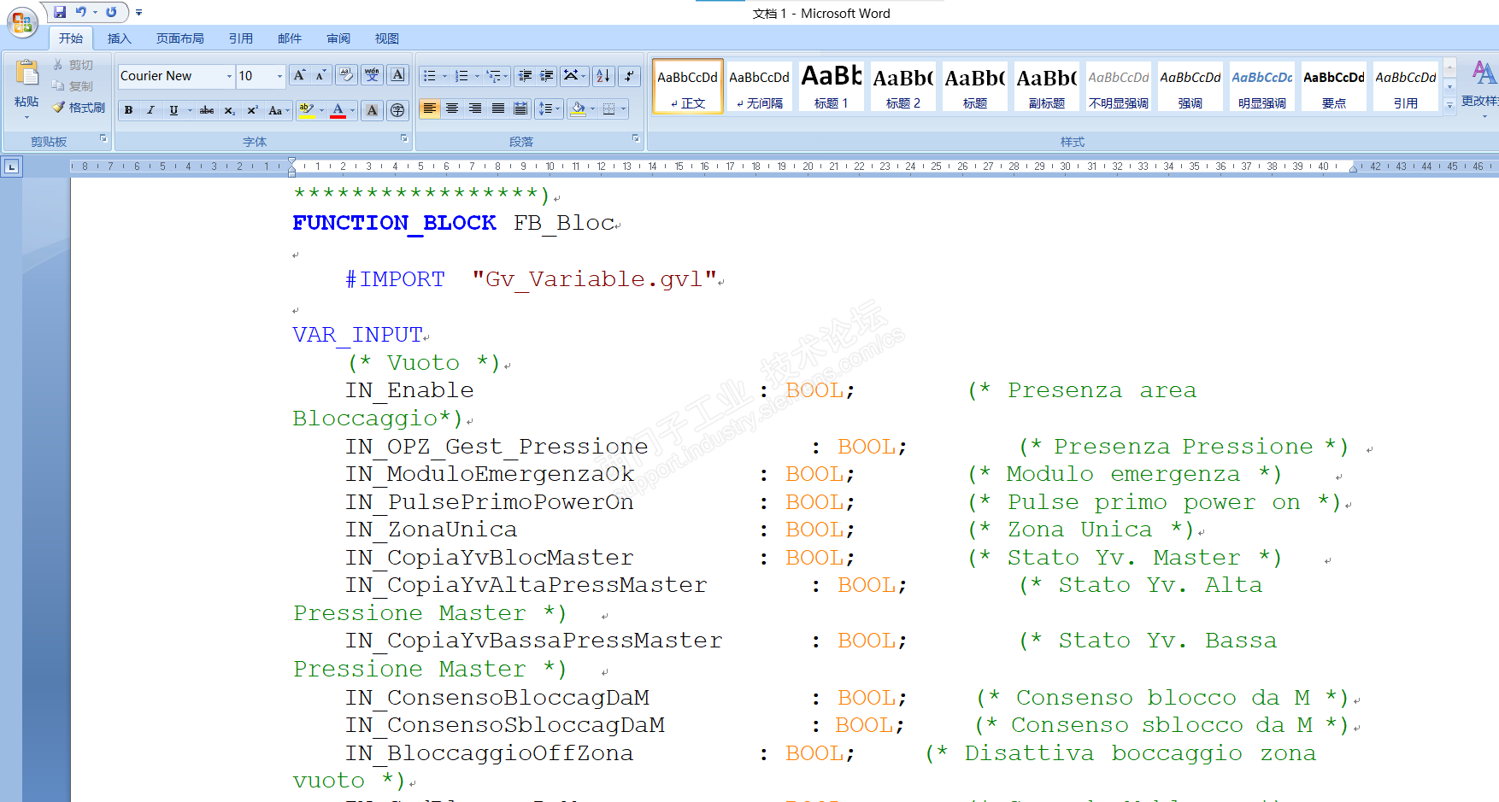Apply the 标题 1 heading style
This screenshot has height=802, width=1499.
831,85
